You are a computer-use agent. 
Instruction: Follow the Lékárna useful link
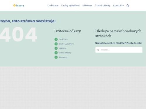pyautogui.click(x=63, y=48)
